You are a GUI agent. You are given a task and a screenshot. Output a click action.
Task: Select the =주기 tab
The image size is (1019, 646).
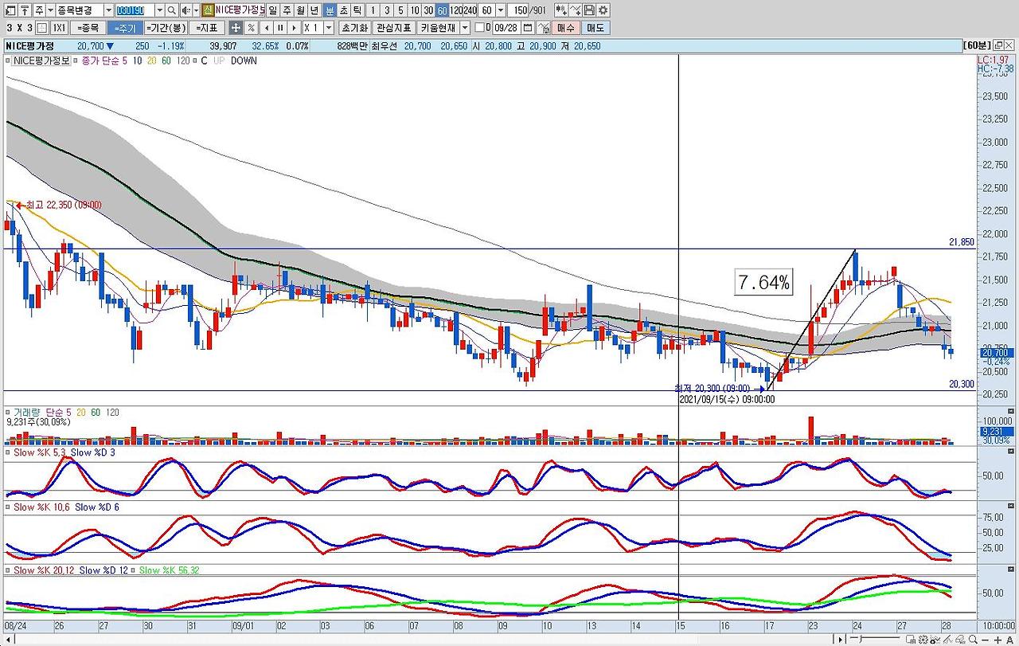[124, 28]
